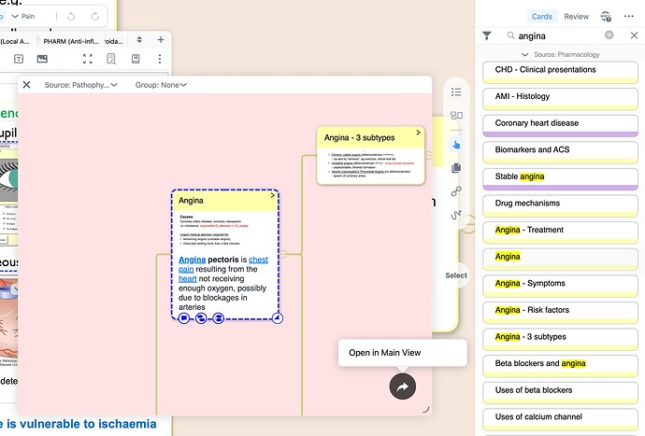
Task: Open the sync help icon beside Review
Action: point(606,17)
